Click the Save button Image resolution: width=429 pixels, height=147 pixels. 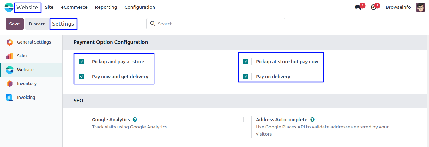pyautogui.click(x=15, y=24)
